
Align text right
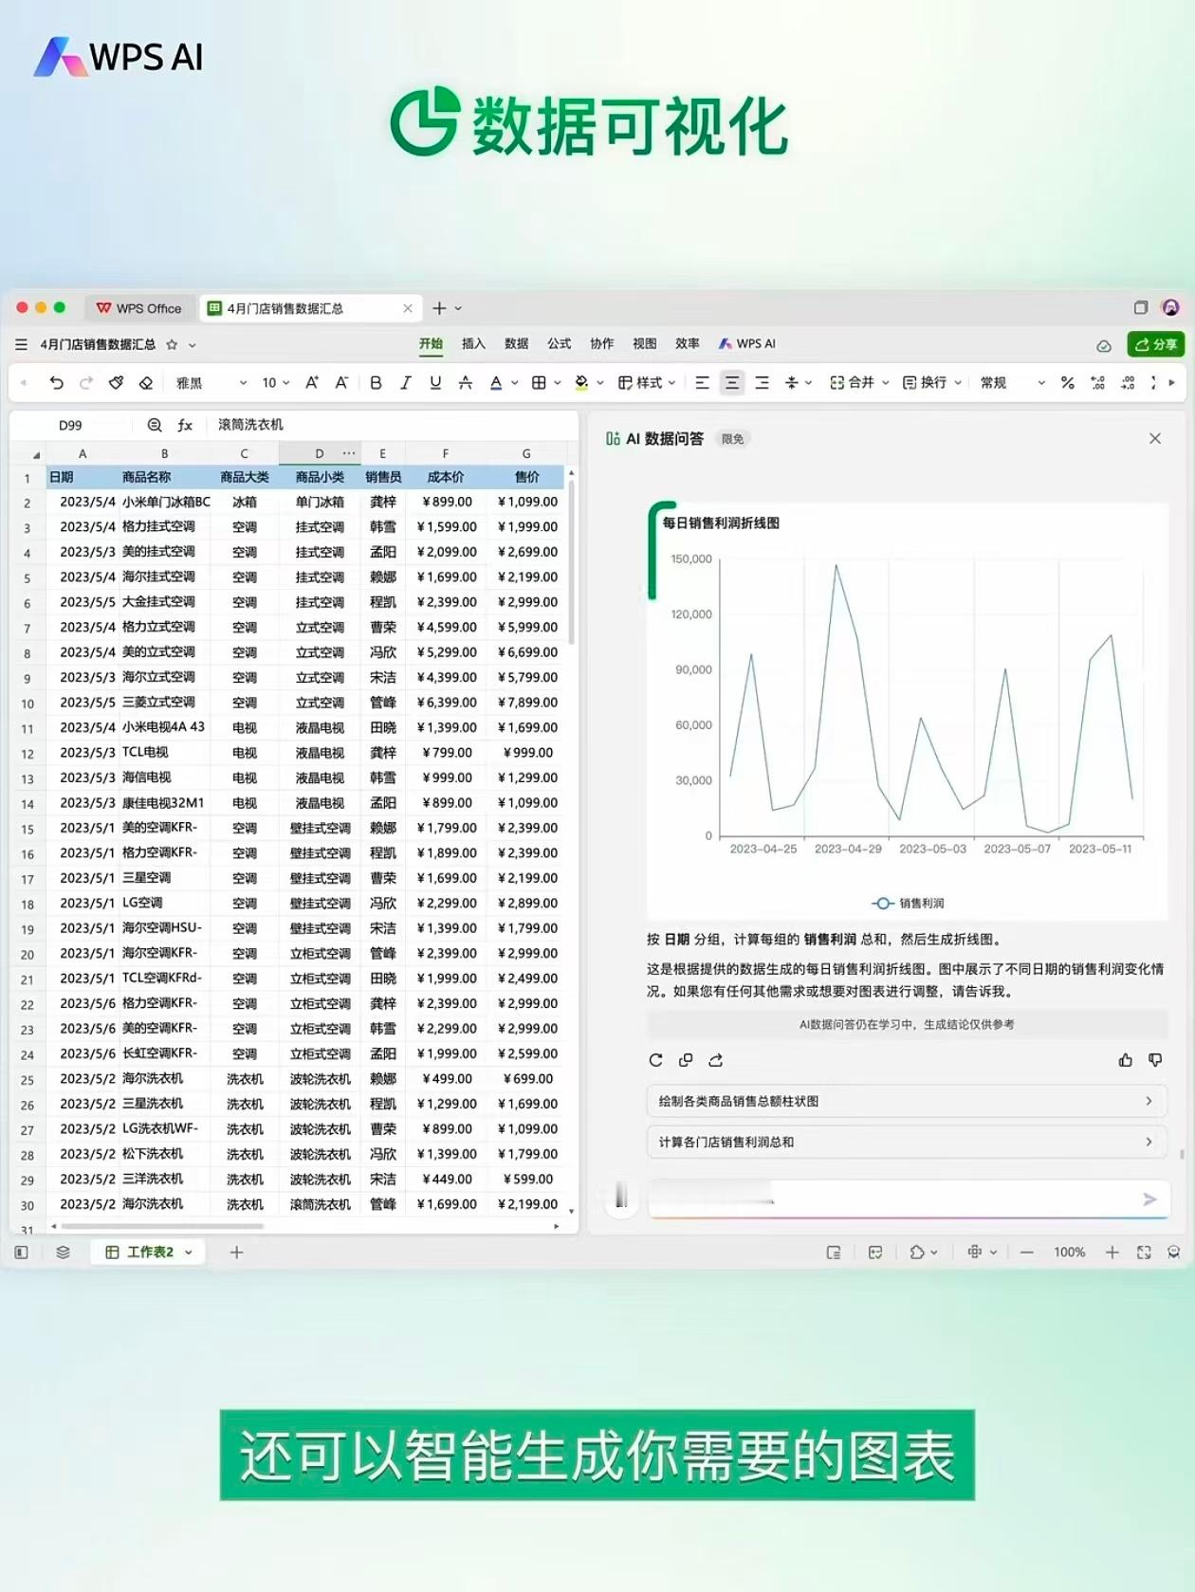[762, 382]
